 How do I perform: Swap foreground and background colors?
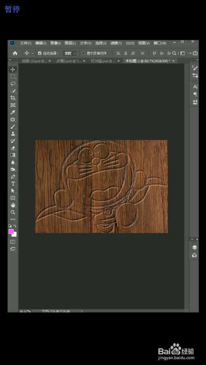point(15,226)
